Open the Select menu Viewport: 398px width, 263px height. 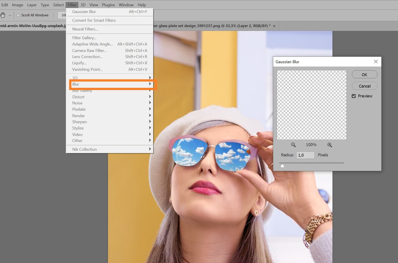(58, 5)
